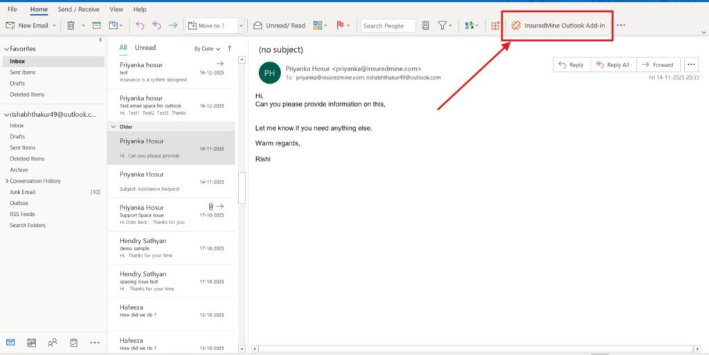This screenshot has height=355, width=709.
Task: Click the Reply All button
Action: tap(612, 64)
